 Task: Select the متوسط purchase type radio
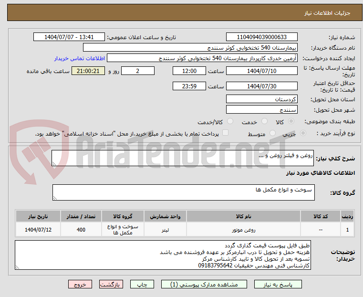272,133
